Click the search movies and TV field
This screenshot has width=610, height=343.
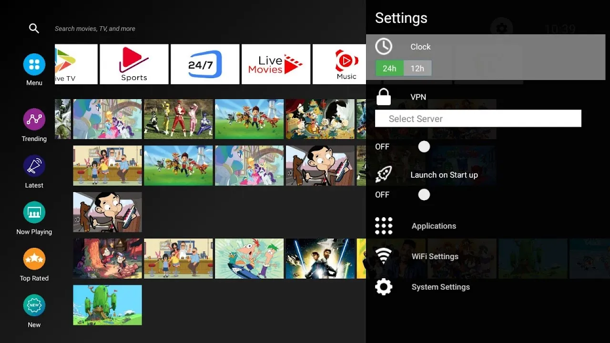[95, 29]
